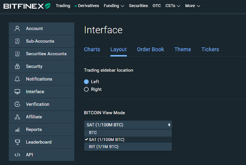Click the Notifications bell icon

(17, 79)
